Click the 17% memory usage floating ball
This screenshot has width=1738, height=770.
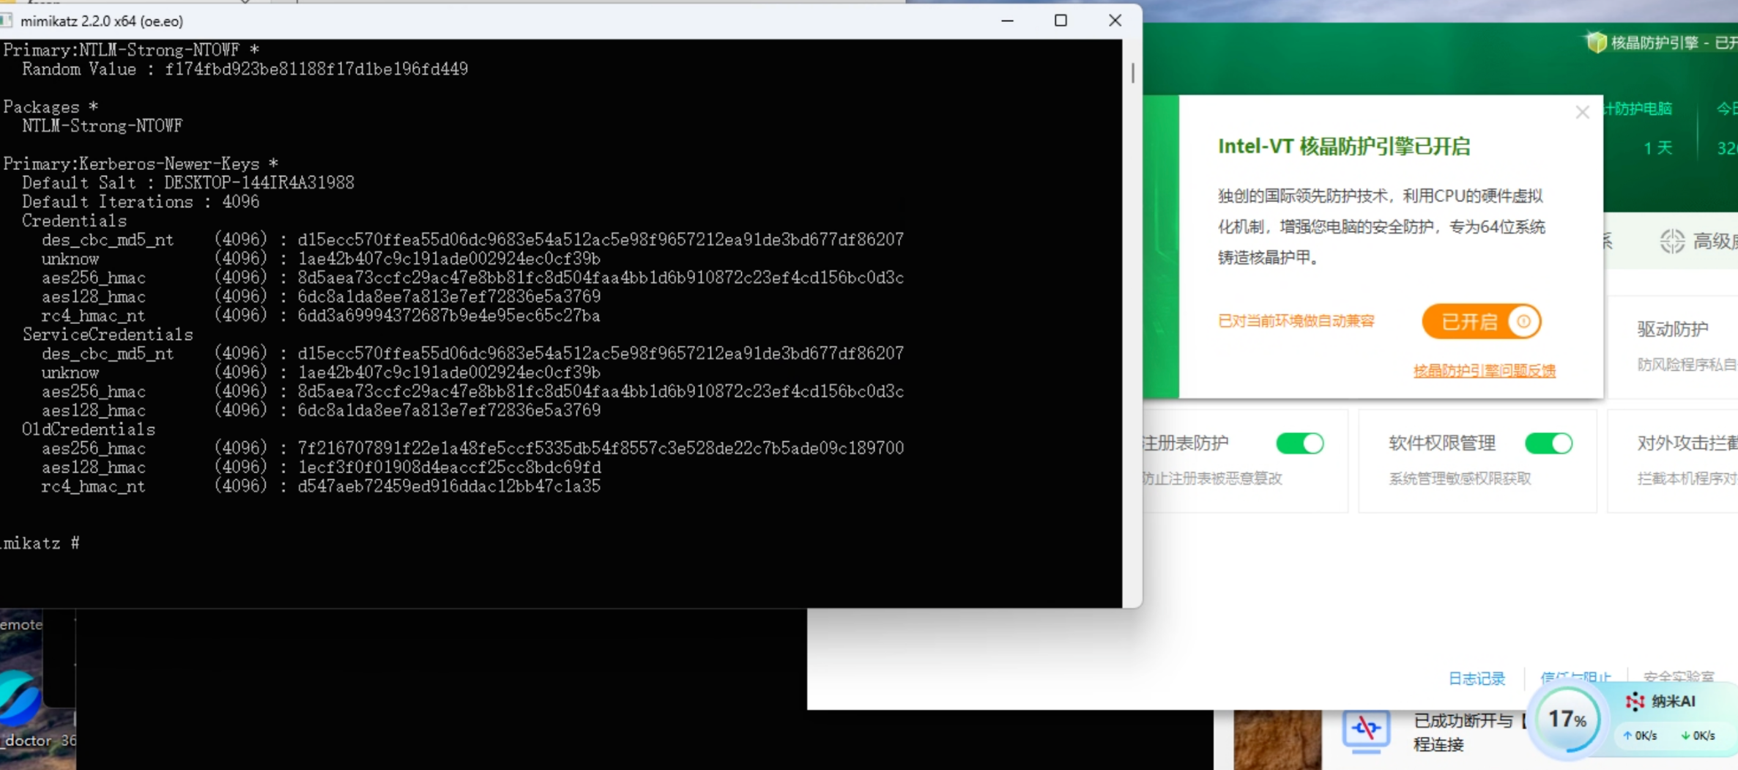(1567, 719)
